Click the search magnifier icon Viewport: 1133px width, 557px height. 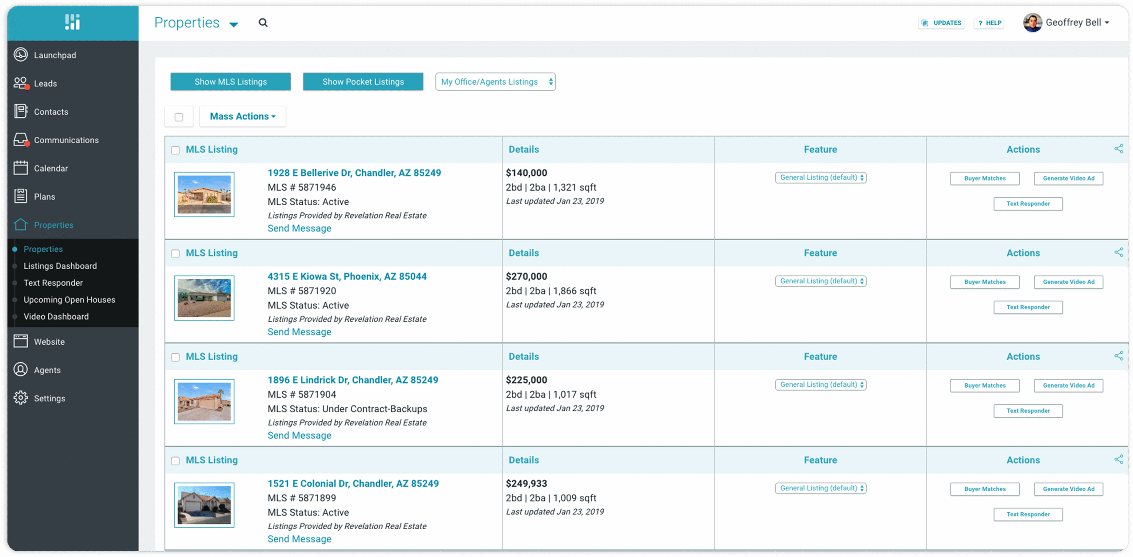coord(263,23)
